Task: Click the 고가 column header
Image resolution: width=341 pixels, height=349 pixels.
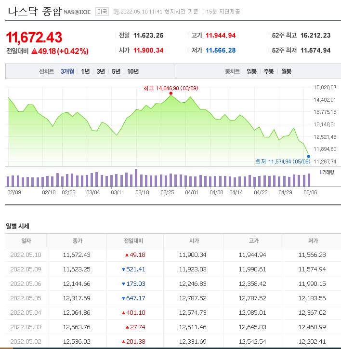Action: tap(254, 241)
